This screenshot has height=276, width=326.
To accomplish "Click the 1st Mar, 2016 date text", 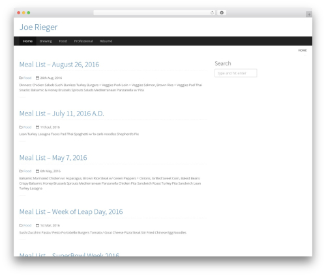I will [x=50, y=225].
